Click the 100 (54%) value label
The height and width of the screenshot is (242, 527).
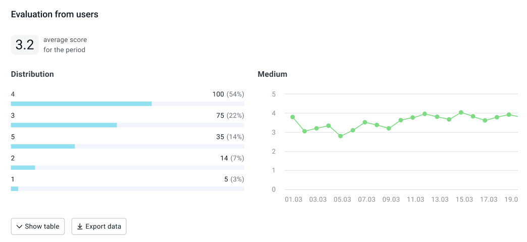click(x=228, y=94)
